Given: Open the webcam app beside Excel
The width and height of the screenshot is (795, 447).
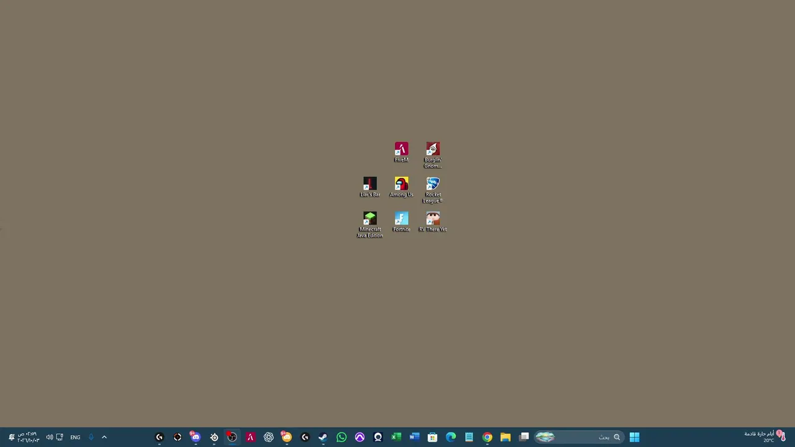Looking at the screenshot, I should [378, 437].
